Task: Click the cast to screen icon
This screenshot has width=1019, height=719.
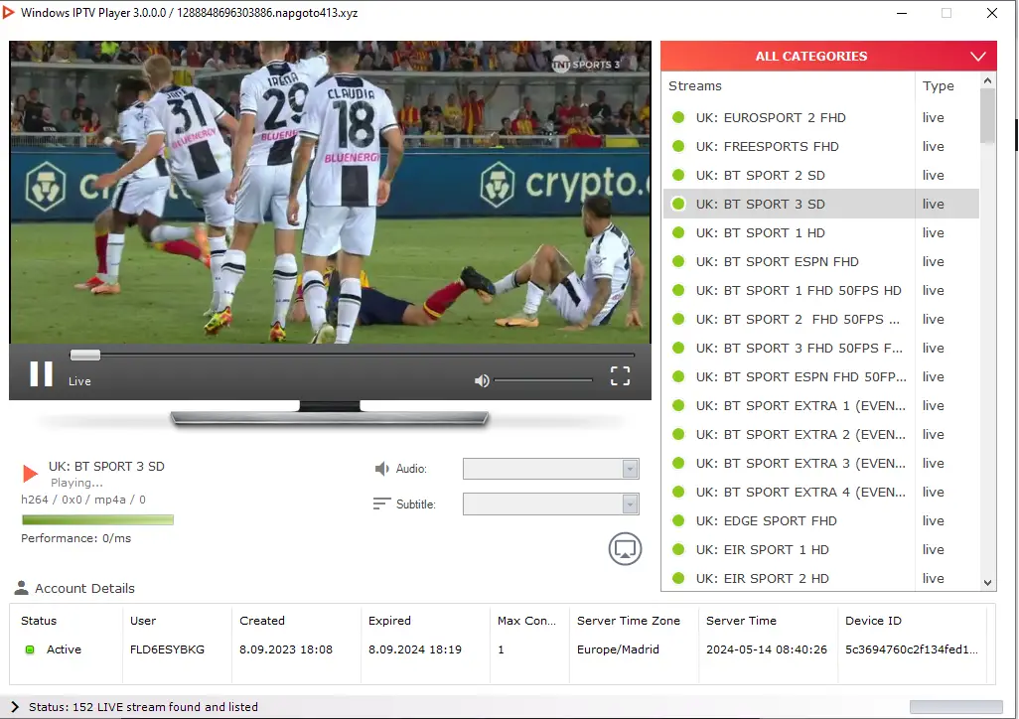Action: click(625, 549)
